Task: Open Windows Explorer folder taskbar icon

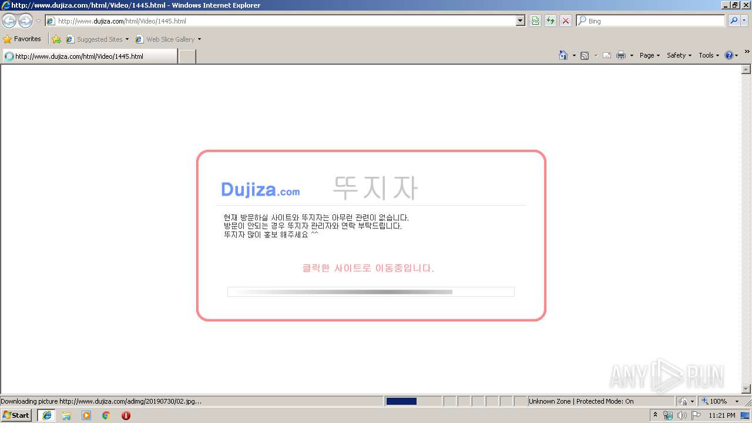Action: pyautogui.click(x=66, y=415)
